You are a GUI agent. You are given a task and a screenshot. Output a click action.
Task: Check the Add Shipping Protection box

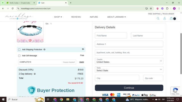pos(19,50)
